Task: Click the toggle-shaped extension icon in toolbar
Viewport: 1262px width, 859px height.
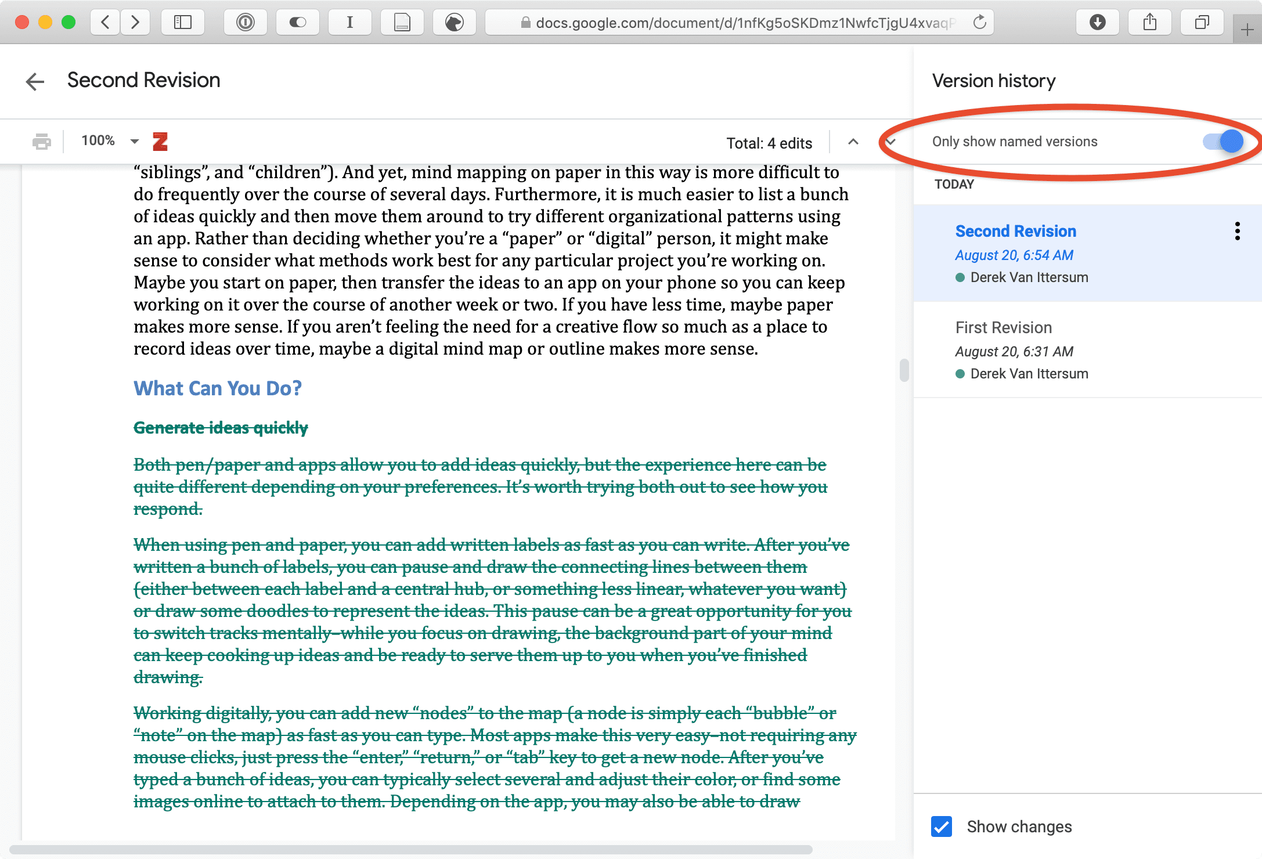Action: pos(298,22)
